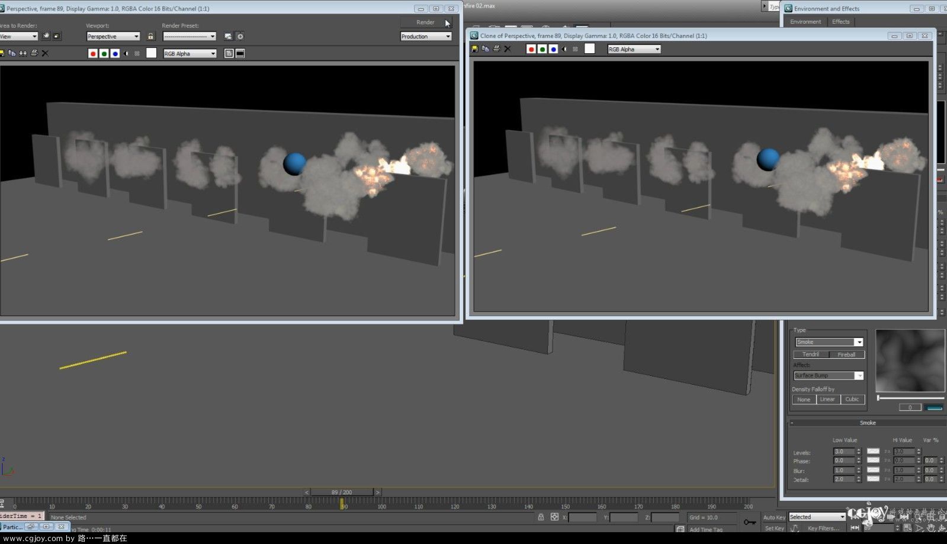Click the Fireball button

coord(846,355)
